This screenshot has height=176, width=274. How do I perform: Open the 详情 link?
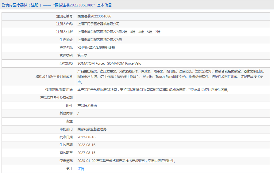[x=81, y=169]
